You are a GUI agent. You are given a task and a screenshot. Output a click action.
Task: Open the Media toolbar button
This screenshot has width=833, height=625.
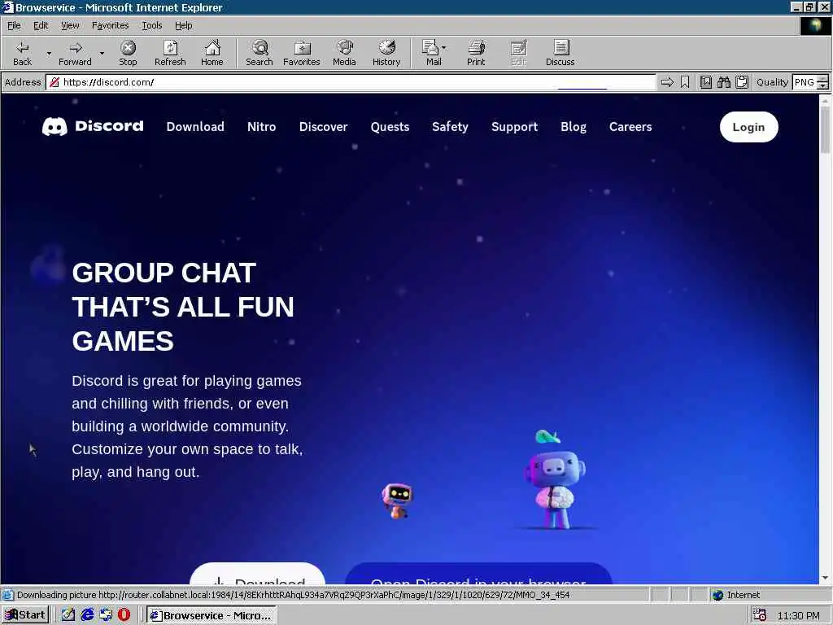click(344, 53)
